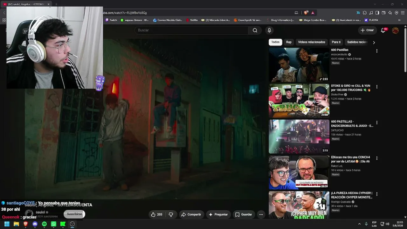Viewport: 407px width, 229px height.
Task: Open File Explorer from the taskbar
Action: point(16,224)
